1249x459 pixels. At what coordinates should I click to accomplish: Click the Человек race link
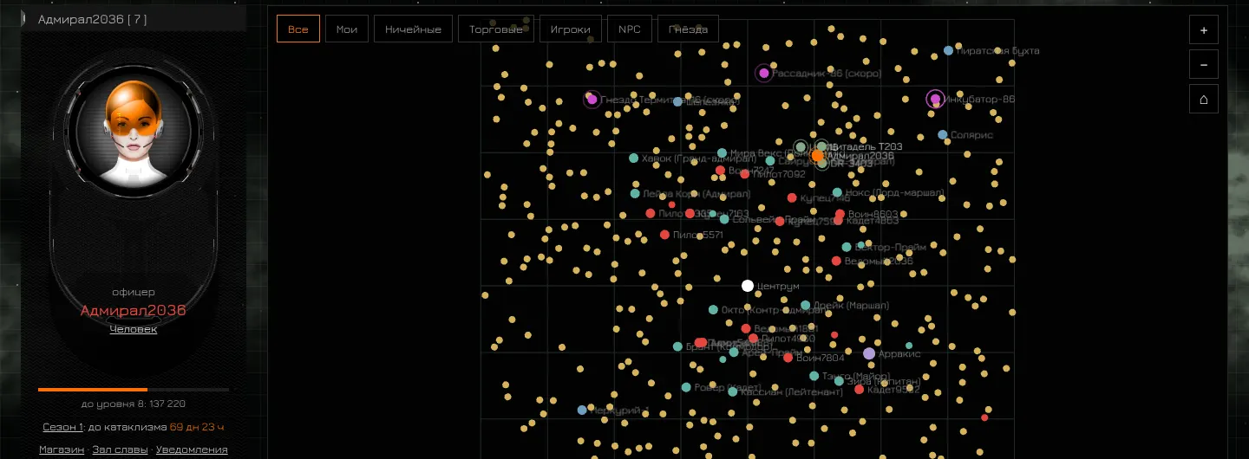tap(134, 329)
